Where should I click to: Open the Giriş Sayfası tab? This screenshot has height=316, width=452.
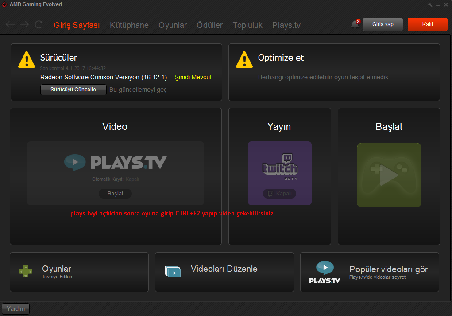click(x=77, y=25)
